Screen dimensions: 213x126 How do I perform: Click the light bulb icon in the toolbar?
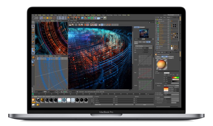click(105, 18)
